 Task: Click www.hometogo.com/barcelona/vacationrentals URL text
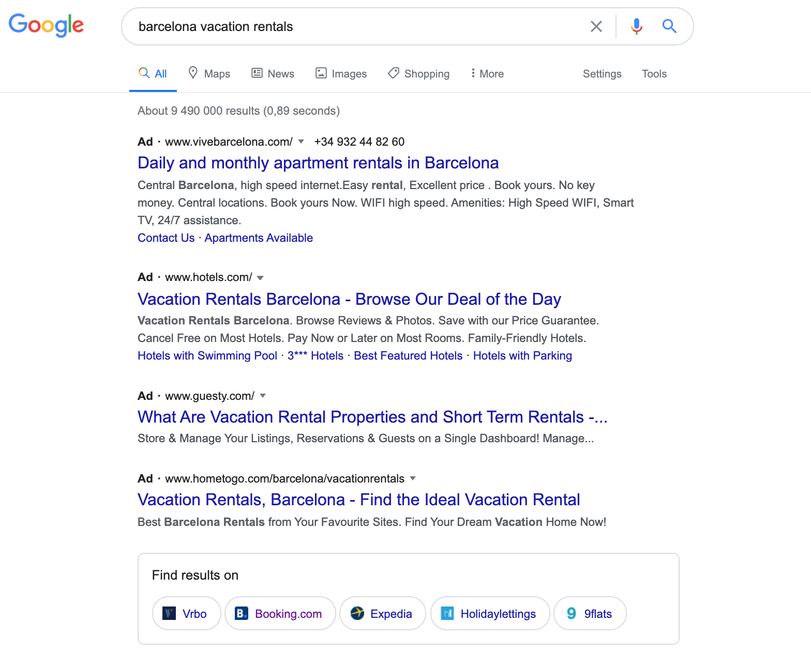coord(284,479)
